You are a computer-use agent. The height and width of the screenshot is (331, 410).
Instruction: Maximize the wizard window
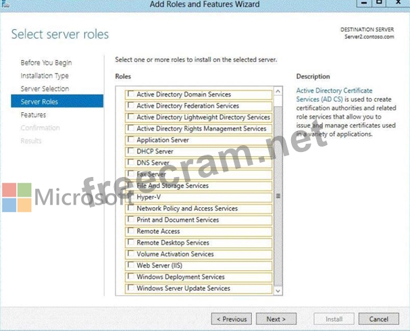[x=379, y=3]
